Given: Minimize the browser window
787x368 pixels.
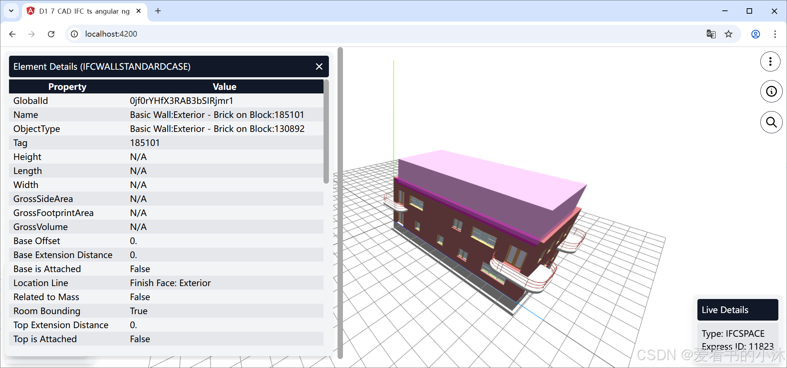Looking at the screenshot, I should pos(725,11).
